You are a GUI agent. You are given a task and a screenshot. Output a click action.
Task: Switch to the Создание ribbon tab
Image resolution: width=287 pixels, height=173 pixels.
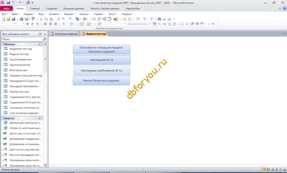tap(52, 8)
